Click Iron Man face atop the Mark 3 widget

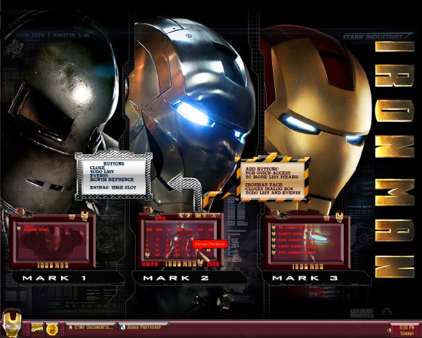pos(340,217)
